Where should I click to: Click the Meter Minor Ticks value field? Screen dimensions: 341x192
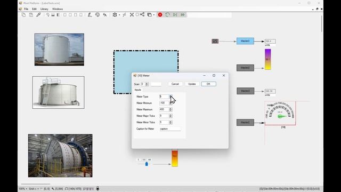[164, 122]
